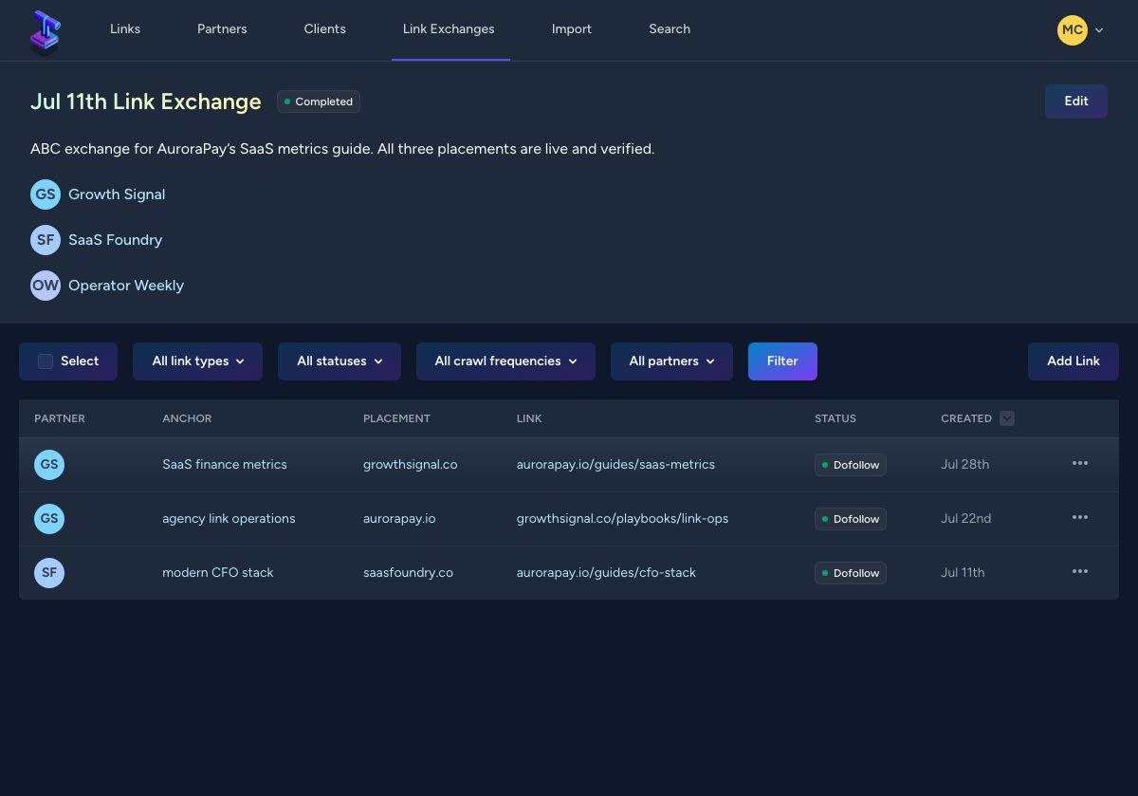The height and width of the screenshot is (796, 1138).
Task: Click Dofollow badge in Jul 28th row
Action: click(x=851, y=465)
